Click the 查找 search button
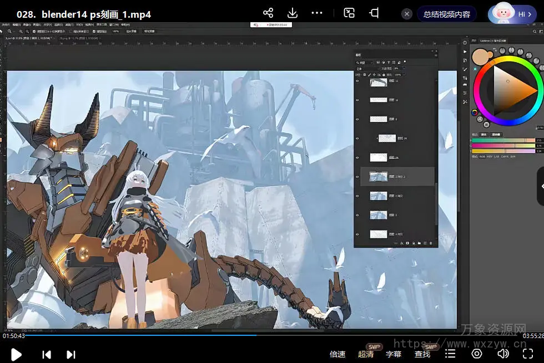This screenshot has width=544, height=363. [422, 354]
